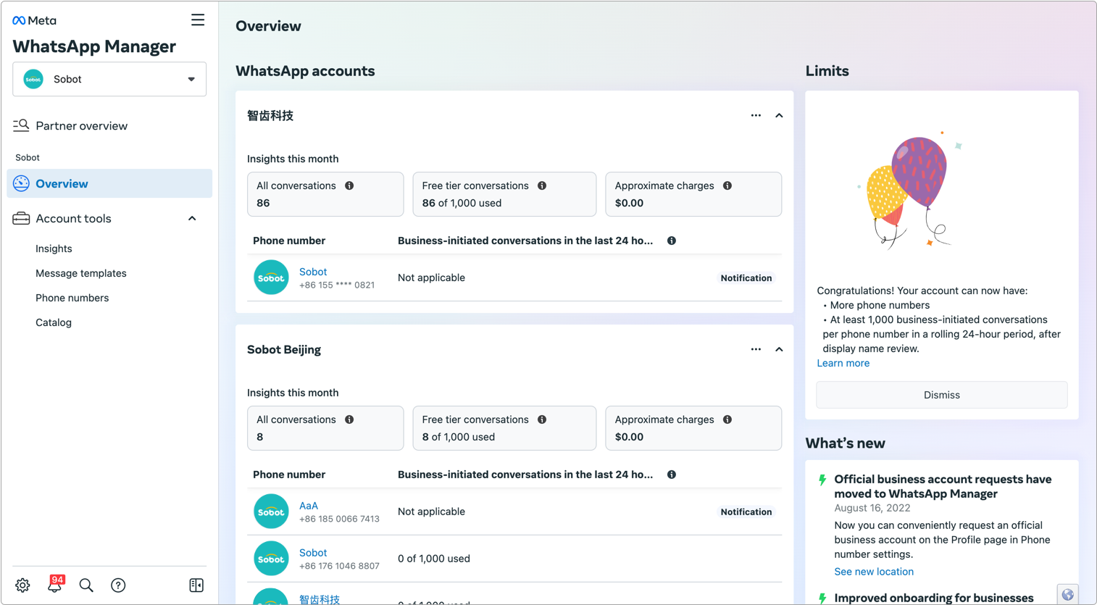Show info for All conversations 8
Image resolution: width=1097 pixels, height=605 pixels.
point(349,420)
